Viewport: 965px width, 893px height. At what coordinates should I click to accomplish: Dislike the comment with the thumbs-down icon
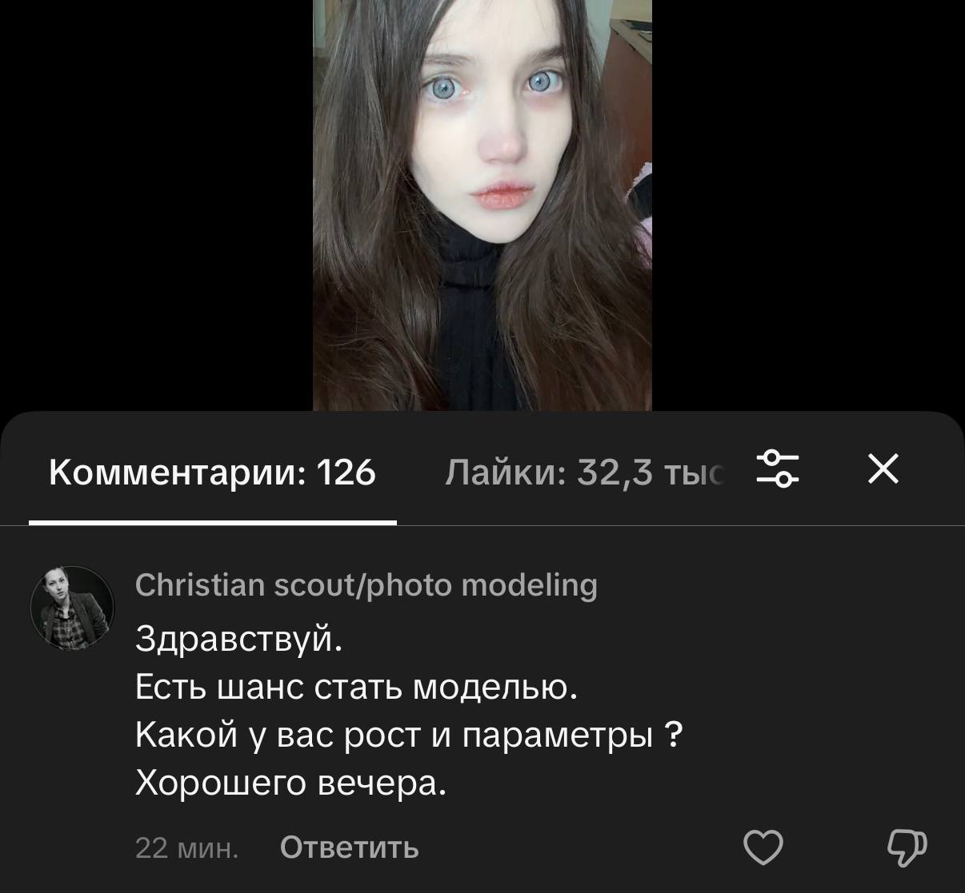click(x=907, y=847)
